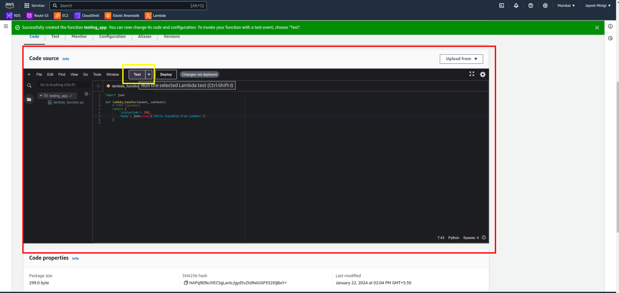Collapse the testing_app folder tree
This screenshot has height=293, width=619.
coord(40,96)
